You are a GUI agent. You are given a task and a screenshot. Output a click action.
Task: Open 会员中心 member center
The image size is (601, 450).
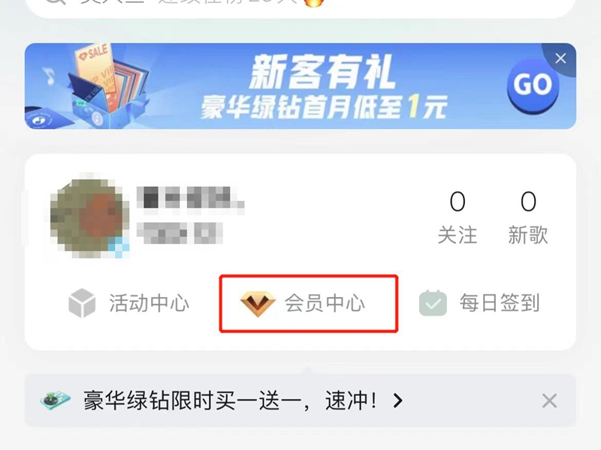pos(309,304)
